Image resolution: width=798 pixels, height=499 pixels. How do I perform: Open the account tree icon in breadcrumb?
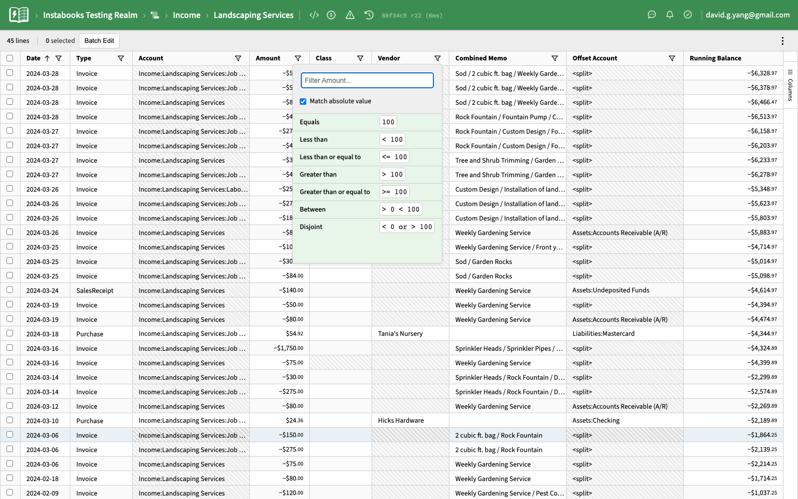[x=155, y=15]
